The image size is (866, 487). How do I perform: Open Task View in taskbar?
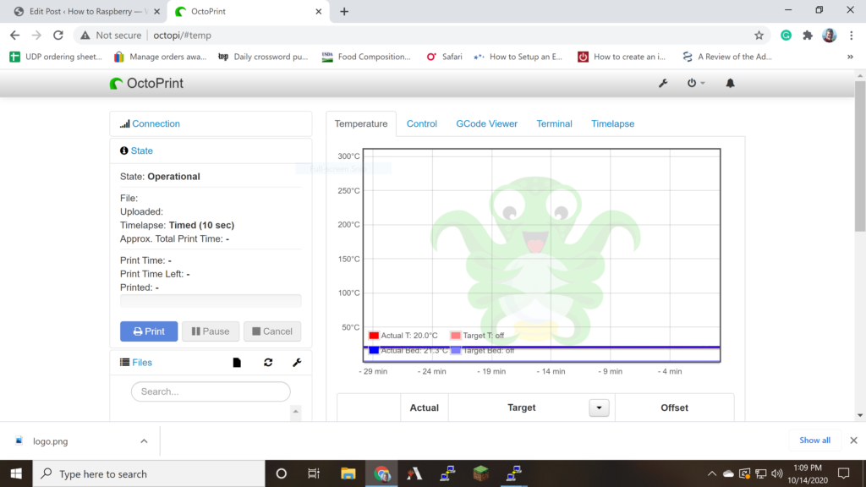pyautogui.click(x=314, y=473)
